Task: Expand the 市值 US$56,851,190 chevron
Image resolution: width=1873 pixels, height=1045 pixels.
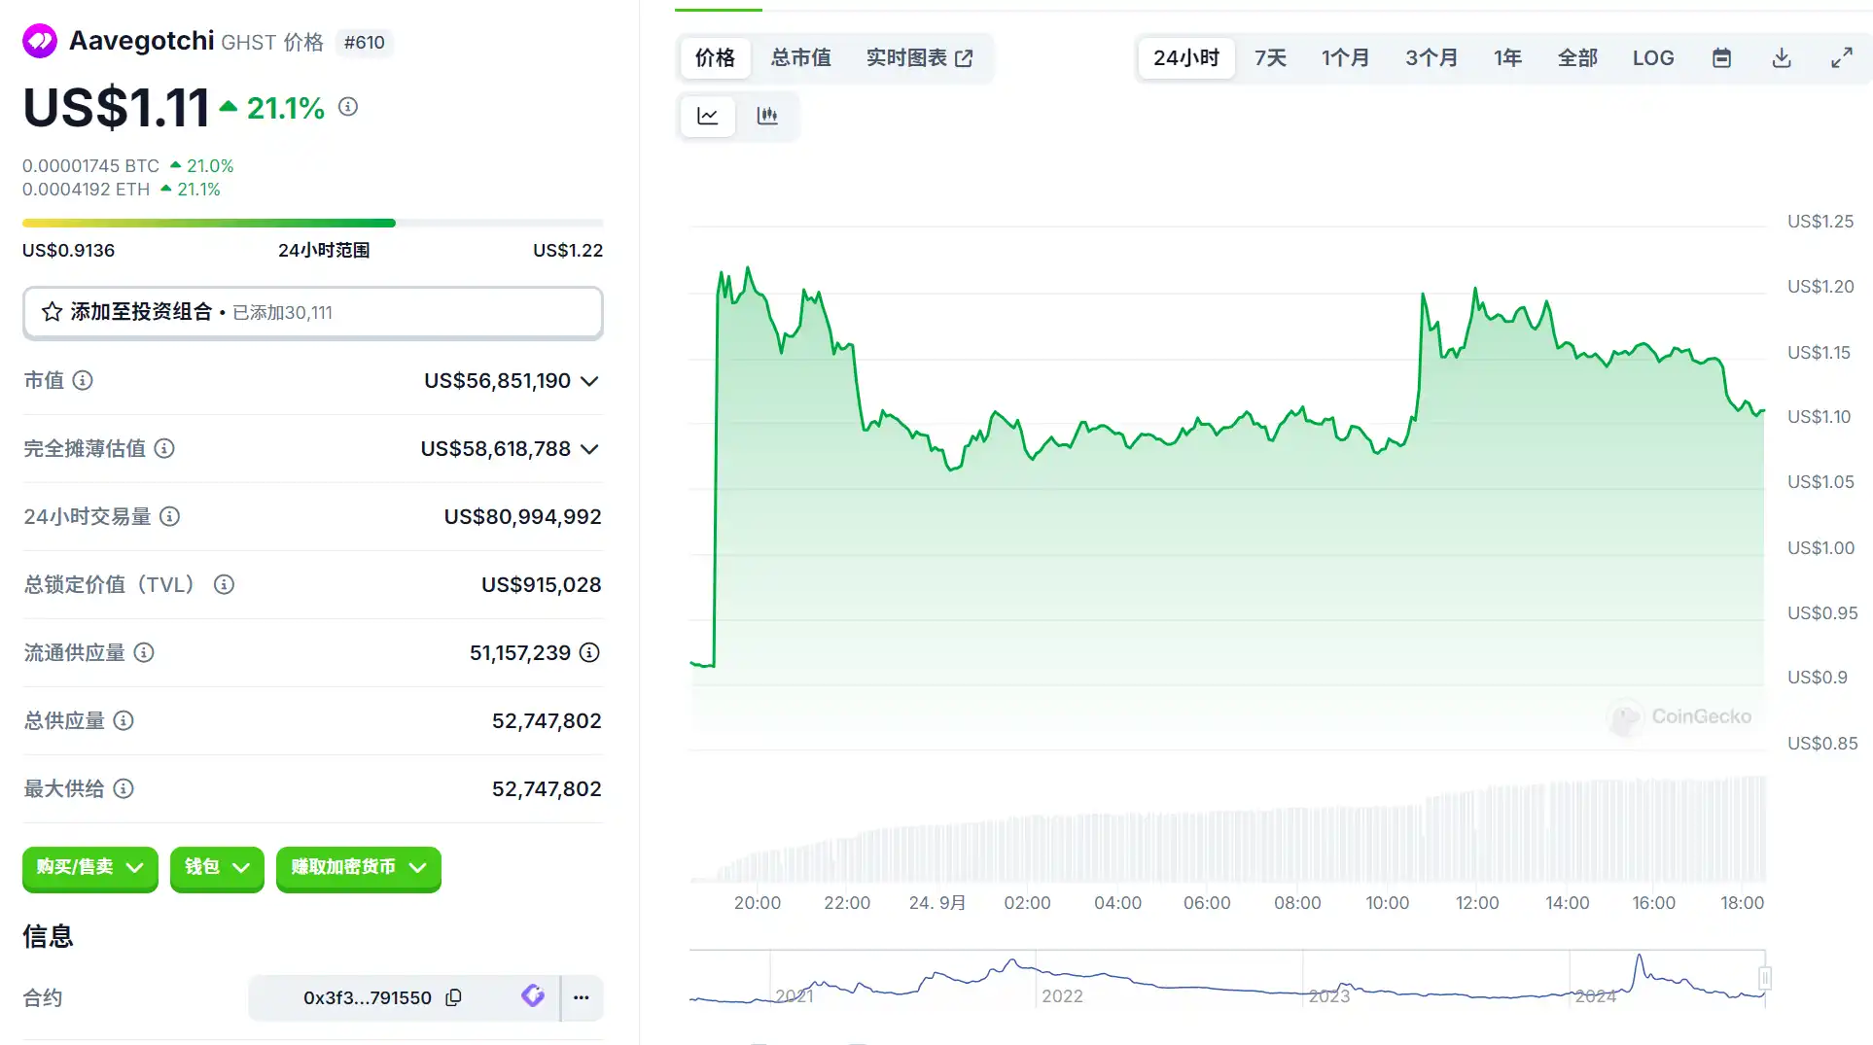Action: (589, 381)
